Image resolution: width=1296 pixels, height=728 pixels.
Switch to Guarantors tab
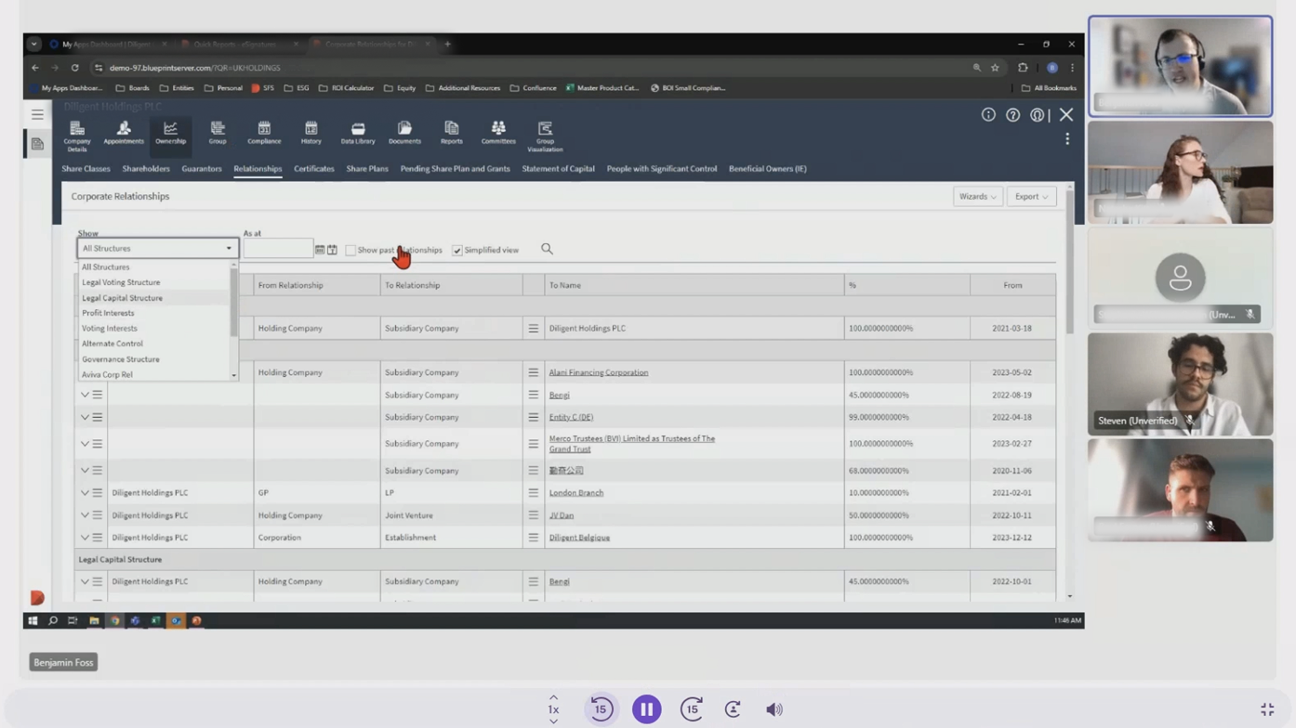202,169
